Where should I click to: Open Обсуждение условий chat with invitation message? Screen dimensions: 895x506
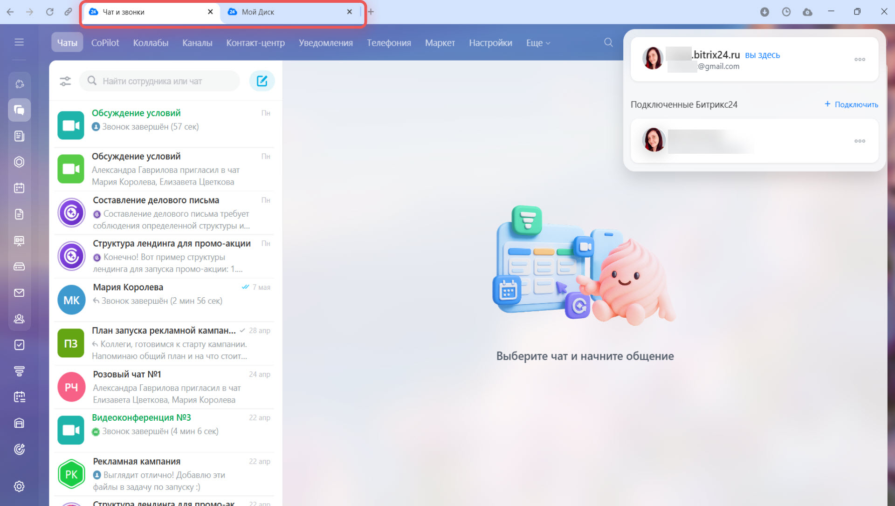[164, 169]
